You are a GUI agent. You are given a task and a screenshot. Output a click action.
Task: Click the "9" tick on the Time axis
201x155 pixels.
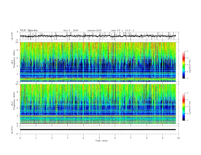coord(162,138)
